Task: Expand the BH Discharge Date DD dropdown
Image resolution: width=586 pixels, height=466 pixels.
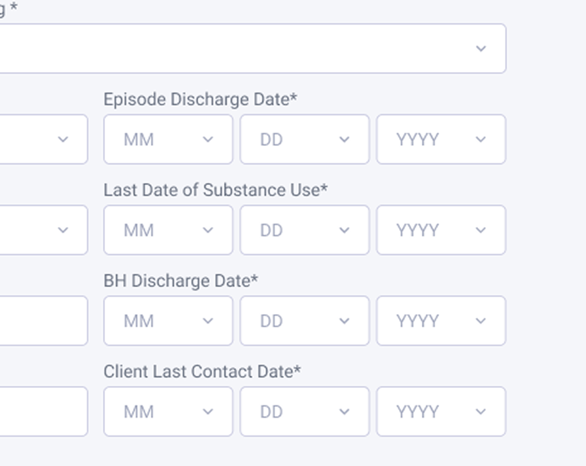Action: (x=304, y=321)
